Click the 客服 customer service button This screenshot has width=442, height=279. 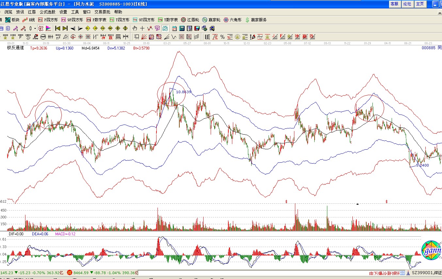pyautogui.click(x=394, y=4)
